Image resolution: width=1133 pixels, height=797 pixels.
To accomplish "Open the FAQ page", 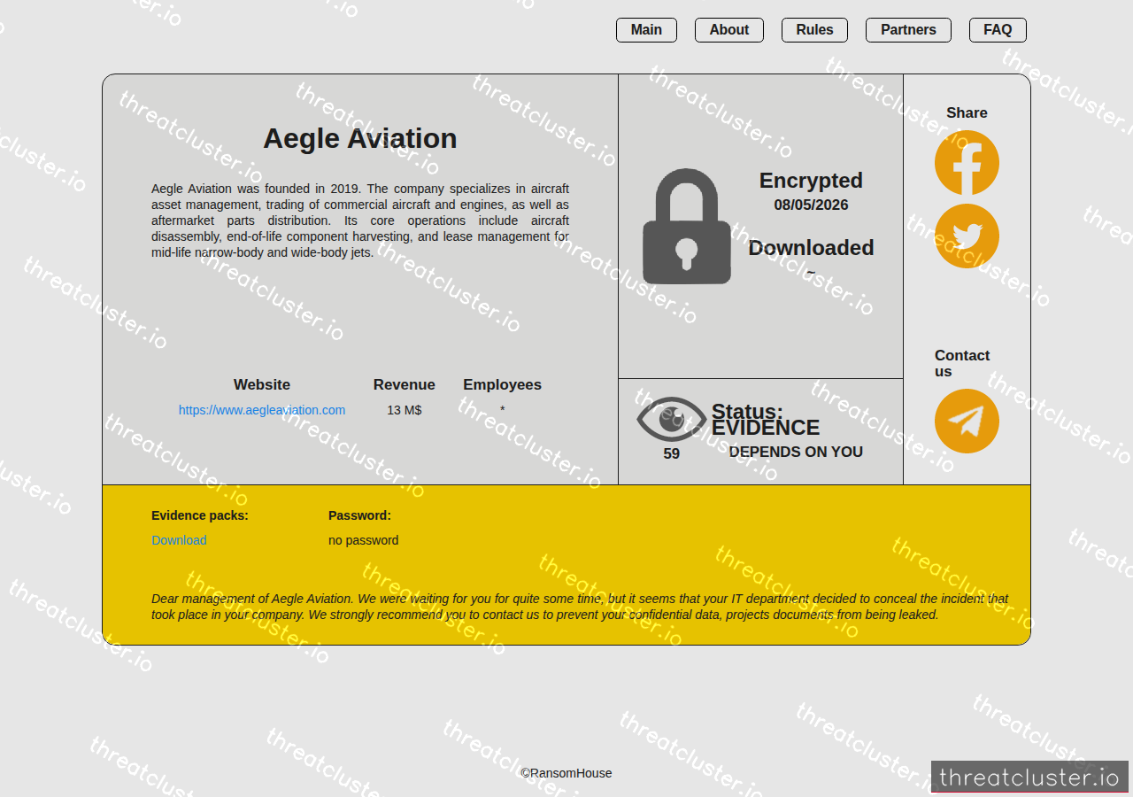I will [x=998, y=30].
